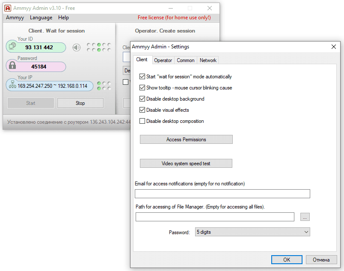Click the Ammyy Admin logo icon in title bar
Screen dimensions: 344x271
[x=8, y=8]
